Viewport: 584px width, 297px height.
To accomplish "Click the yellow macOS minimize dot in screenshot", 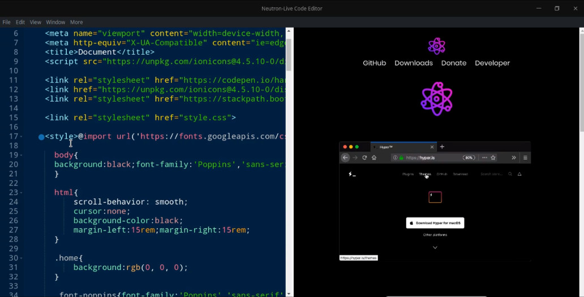I will 351,147.
